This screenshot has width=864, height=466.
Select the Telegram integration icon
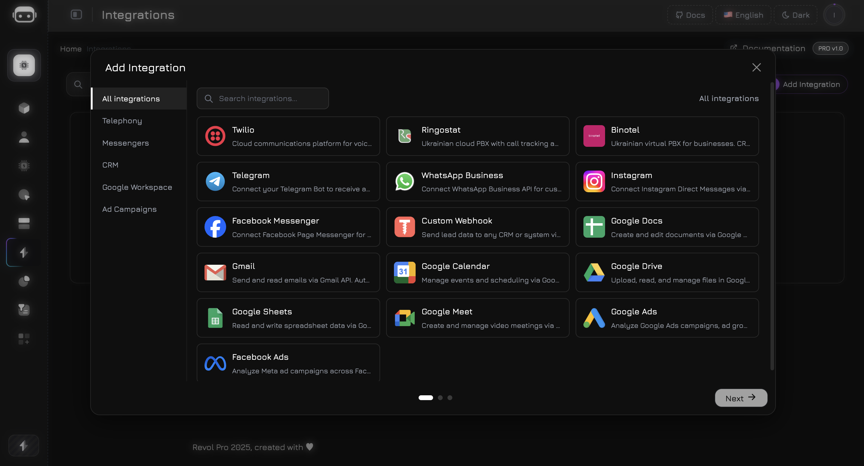215,181
